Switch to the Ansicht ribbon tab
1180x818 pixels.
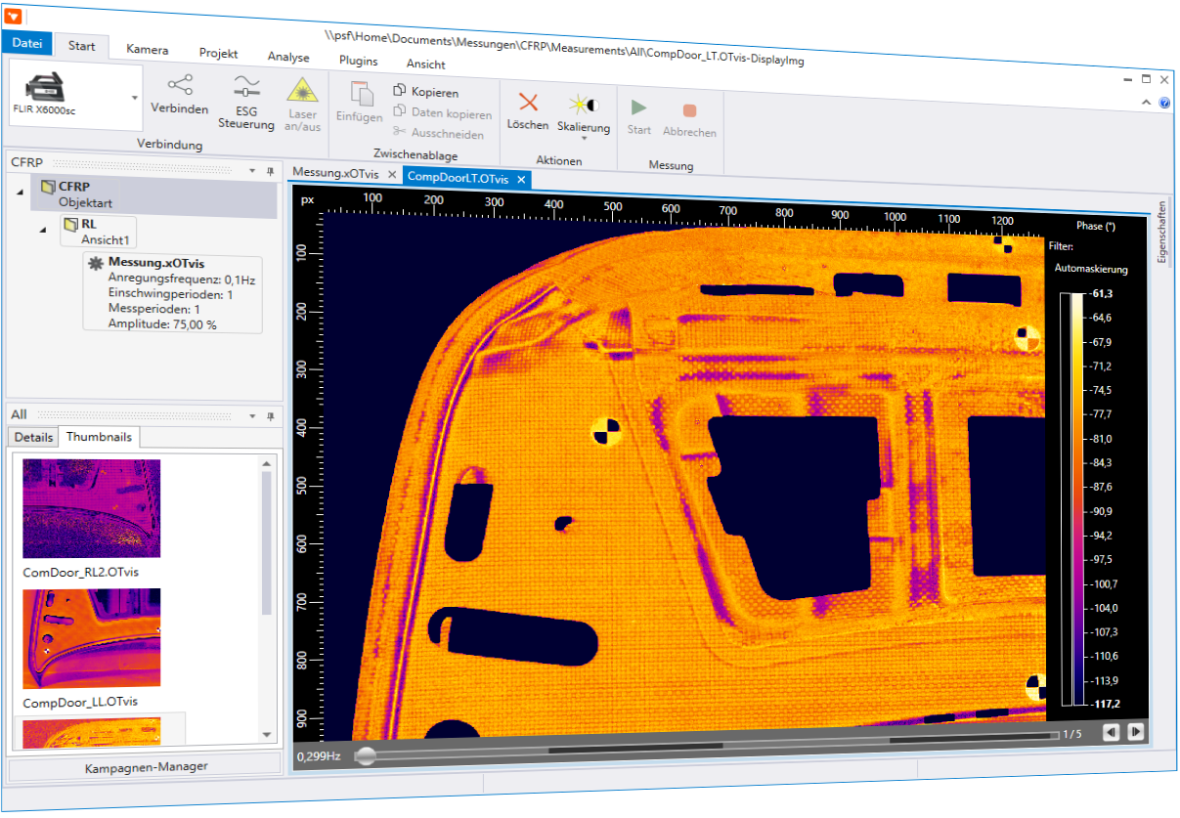425,65
